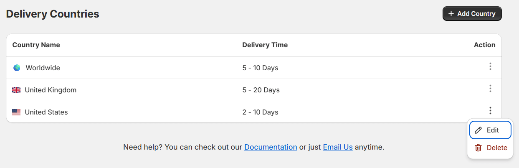Select the United States country name
Image resolution: width=519 pixels, height=168 pixels.
46,112
